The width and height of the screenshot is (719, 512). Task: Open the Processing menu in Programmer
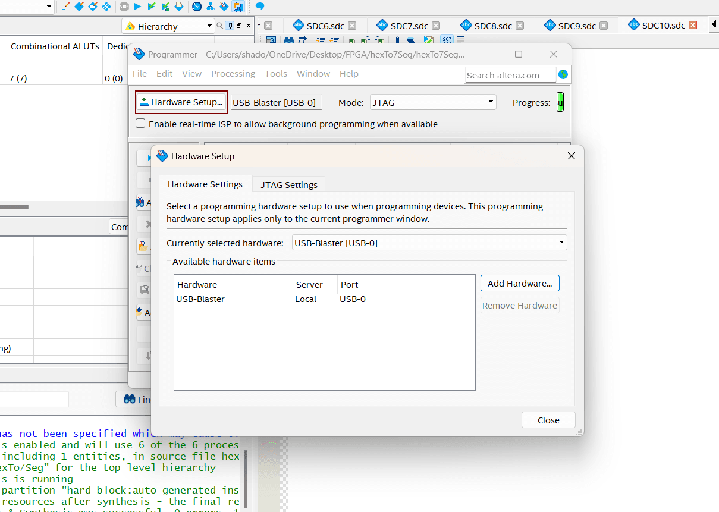(x=233, y=74)
